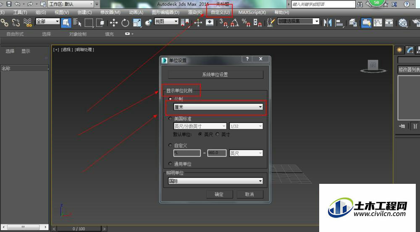Click the Use Pivot Point Center icon

(185, 23)
